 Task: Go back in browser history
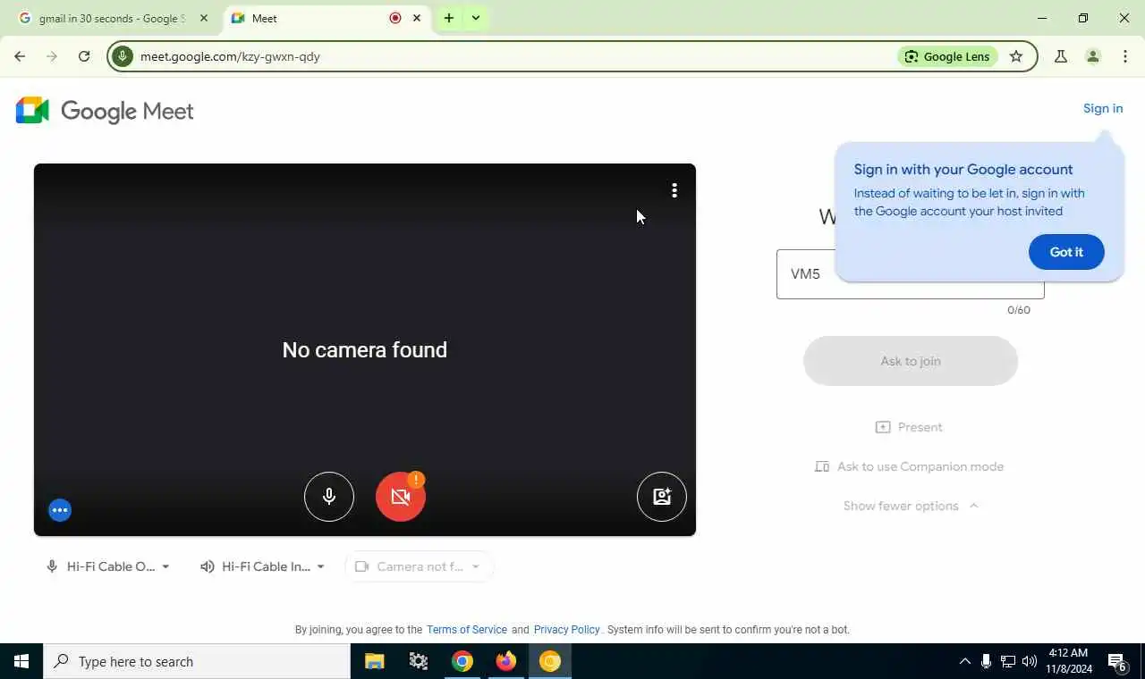(x=20, y=56)
